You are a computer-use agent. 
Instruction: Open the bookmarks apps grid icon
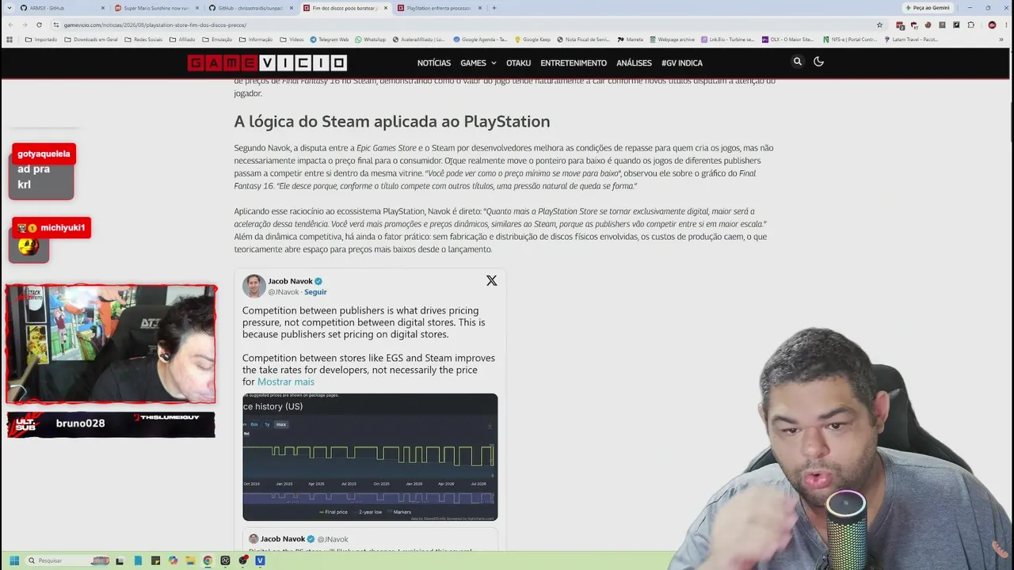[x=10, y=39]
